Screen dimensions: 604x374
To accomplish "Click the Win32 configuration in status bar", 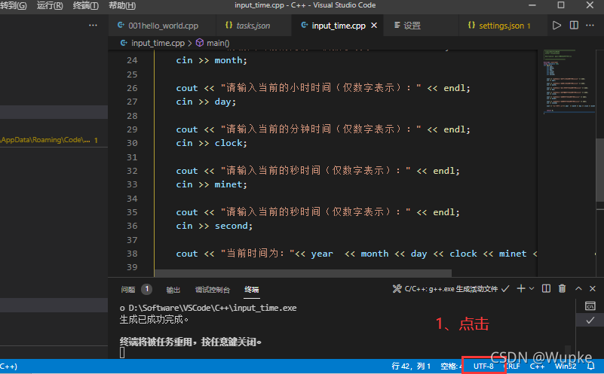I will pyautogui.click(x=566, y=366).
